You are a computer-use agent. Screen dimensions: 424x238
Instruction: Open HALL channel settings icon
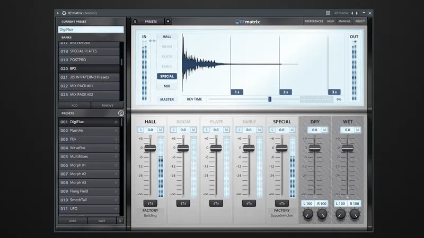150,203
